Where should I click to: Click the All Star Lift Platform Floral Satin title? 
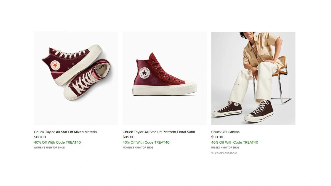tap(159, 132)
